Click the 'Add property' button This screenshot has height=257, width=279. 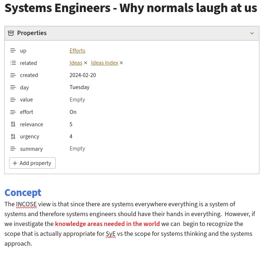click(x=32, y=163)
